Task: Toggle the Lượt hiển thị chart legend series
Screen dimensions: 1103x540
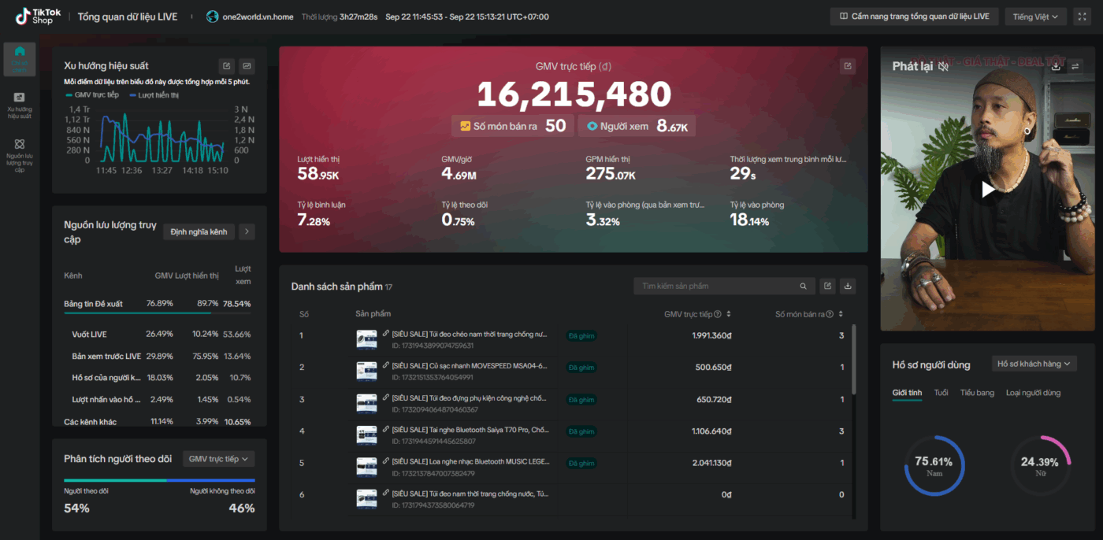Action: coord(154,95)
